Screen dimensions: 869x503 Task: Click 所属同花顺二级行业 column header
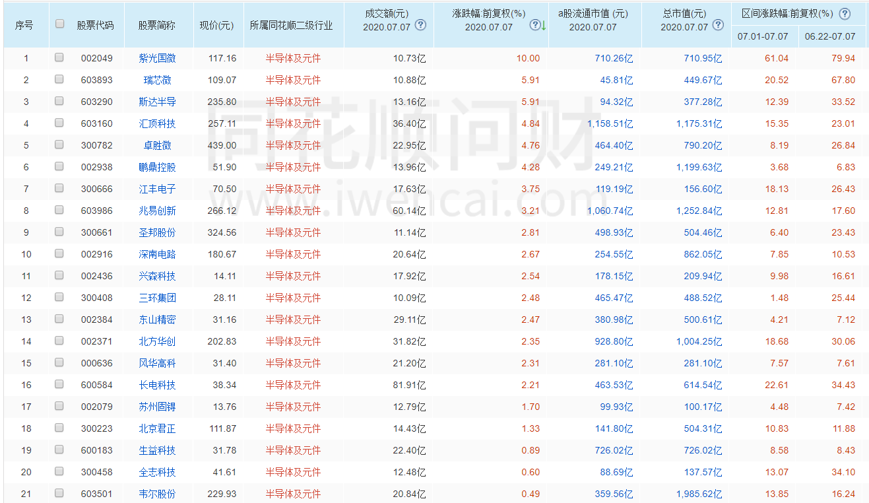point(292,25)
